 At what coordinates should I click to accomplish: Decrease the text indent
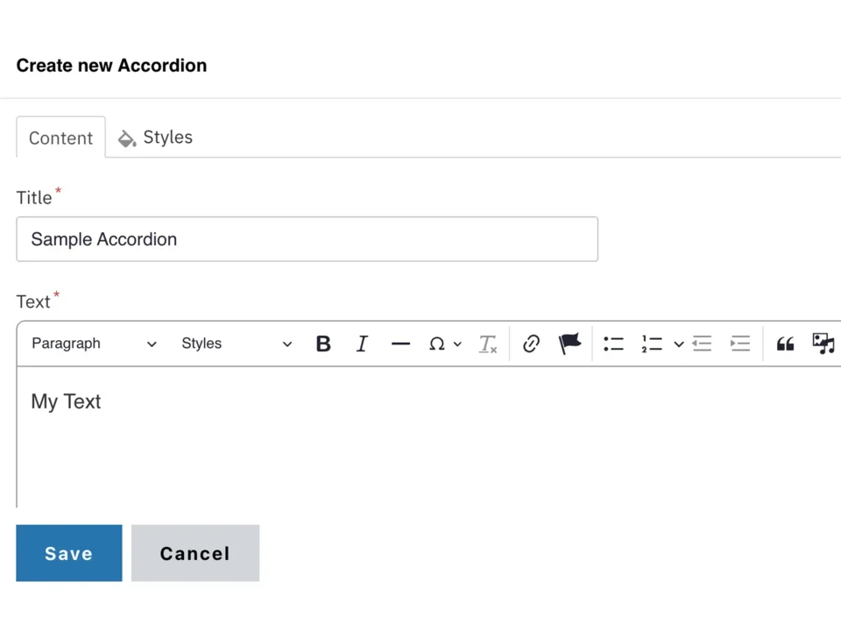[702, 344]
